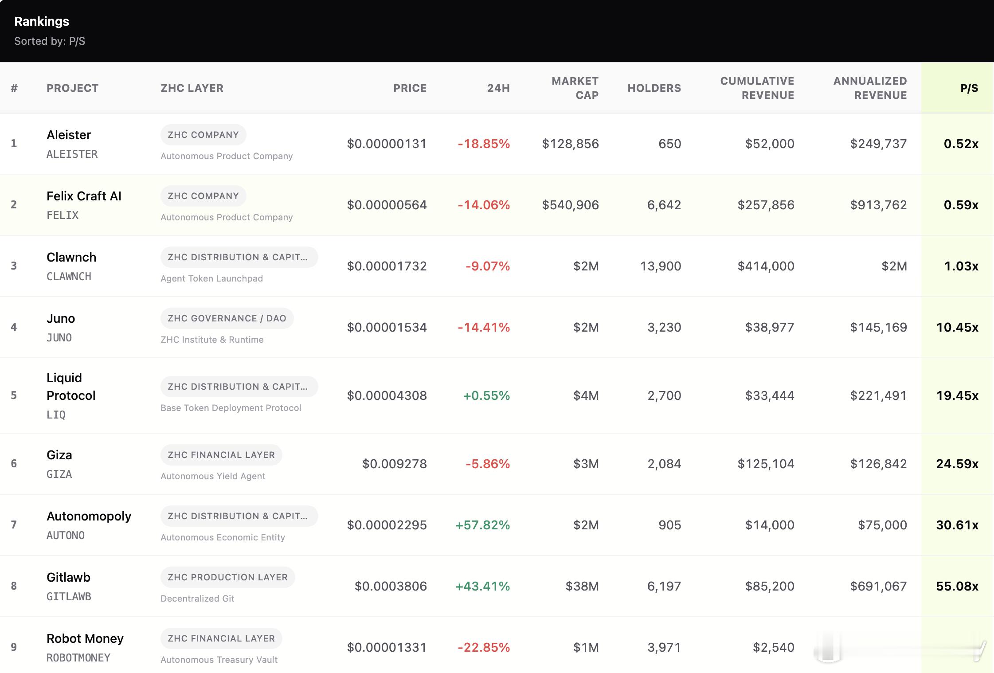Screen dimensions: 994x673
Task: Sort table by the P/S column header
Action: point(969,88)
